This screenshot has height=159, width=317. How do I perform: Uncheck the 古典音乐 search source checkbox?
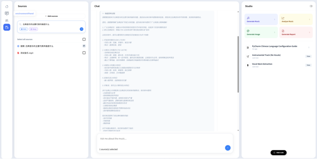pyautogui.click(x=84, y=46)
